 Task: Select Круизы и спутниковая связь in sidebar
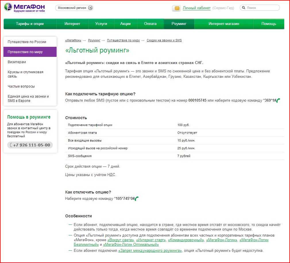point(30,74)
